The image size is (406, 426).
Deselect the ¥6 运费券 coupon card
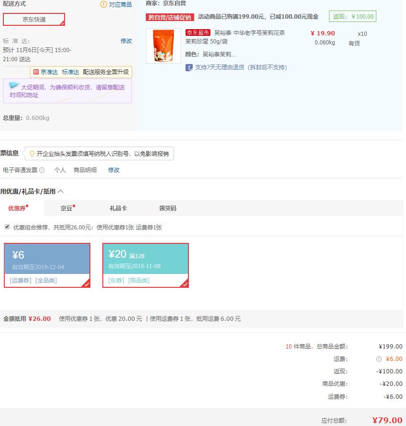47,265
